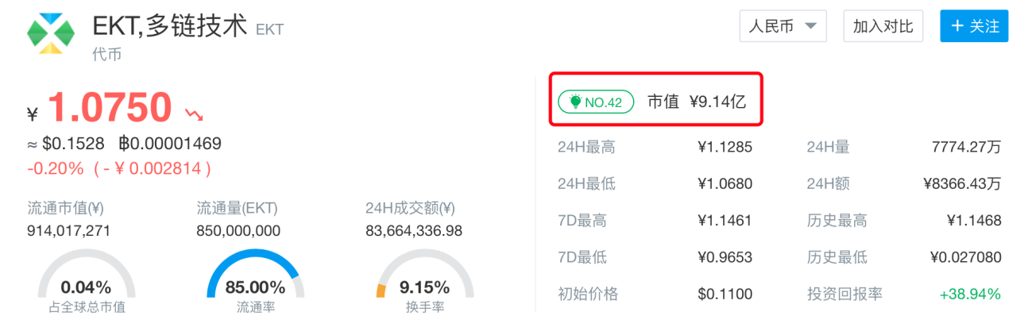Screen dimensions: 1028x331
Task: Click the 历史最高 ¥1.1468 value
Action: [x=974, y=221]
